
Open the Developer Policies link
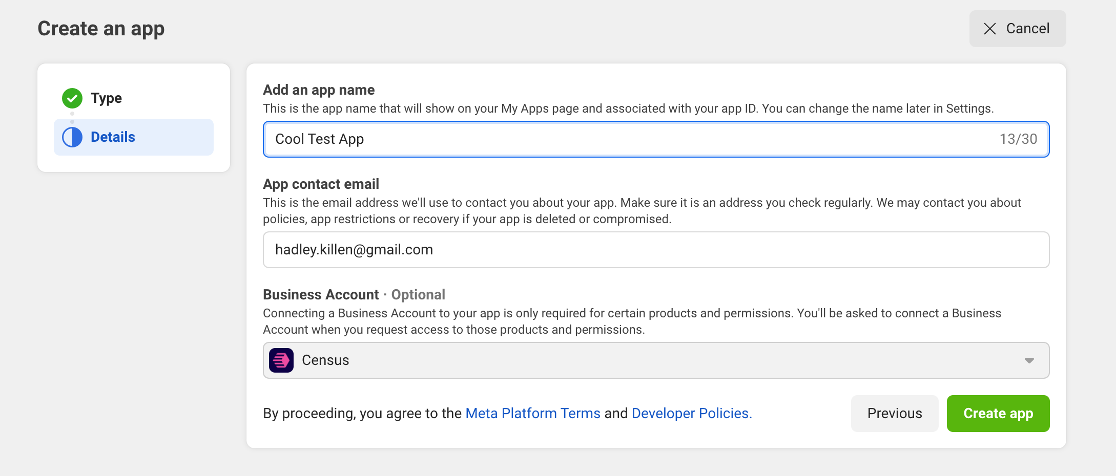(691, 414)
